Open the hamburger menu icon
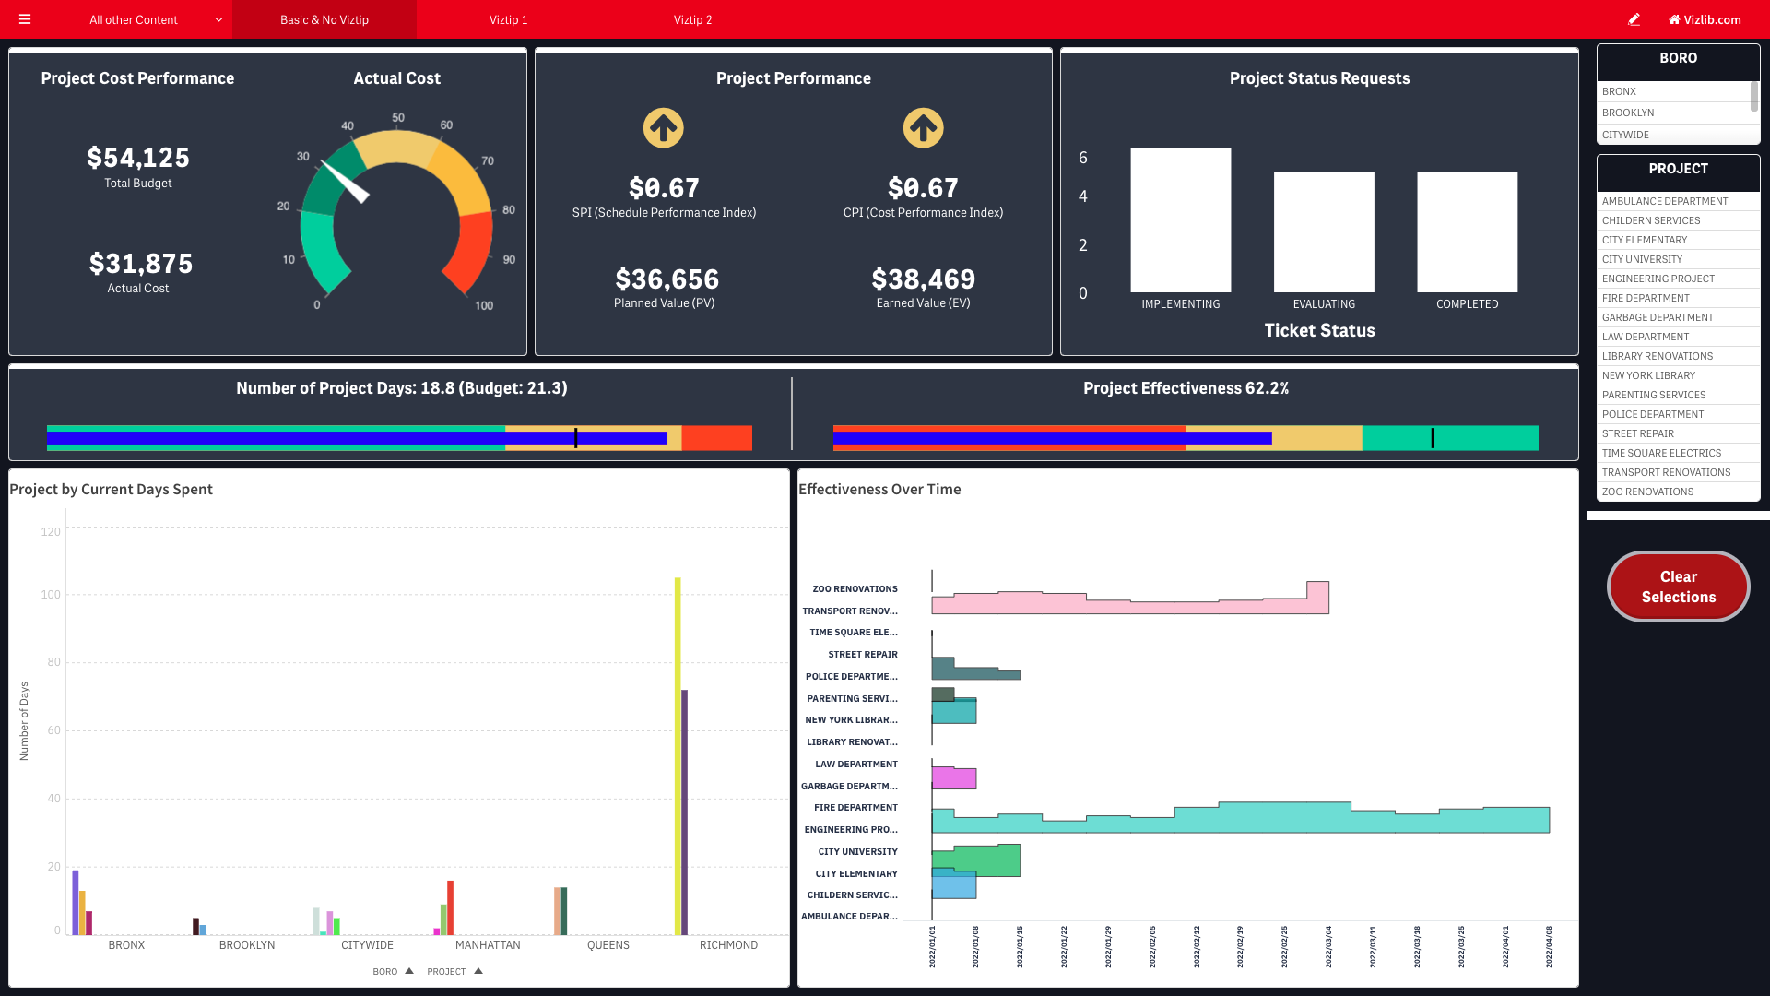This screenshot has height=996, width=1770. (x=25, y=19)
